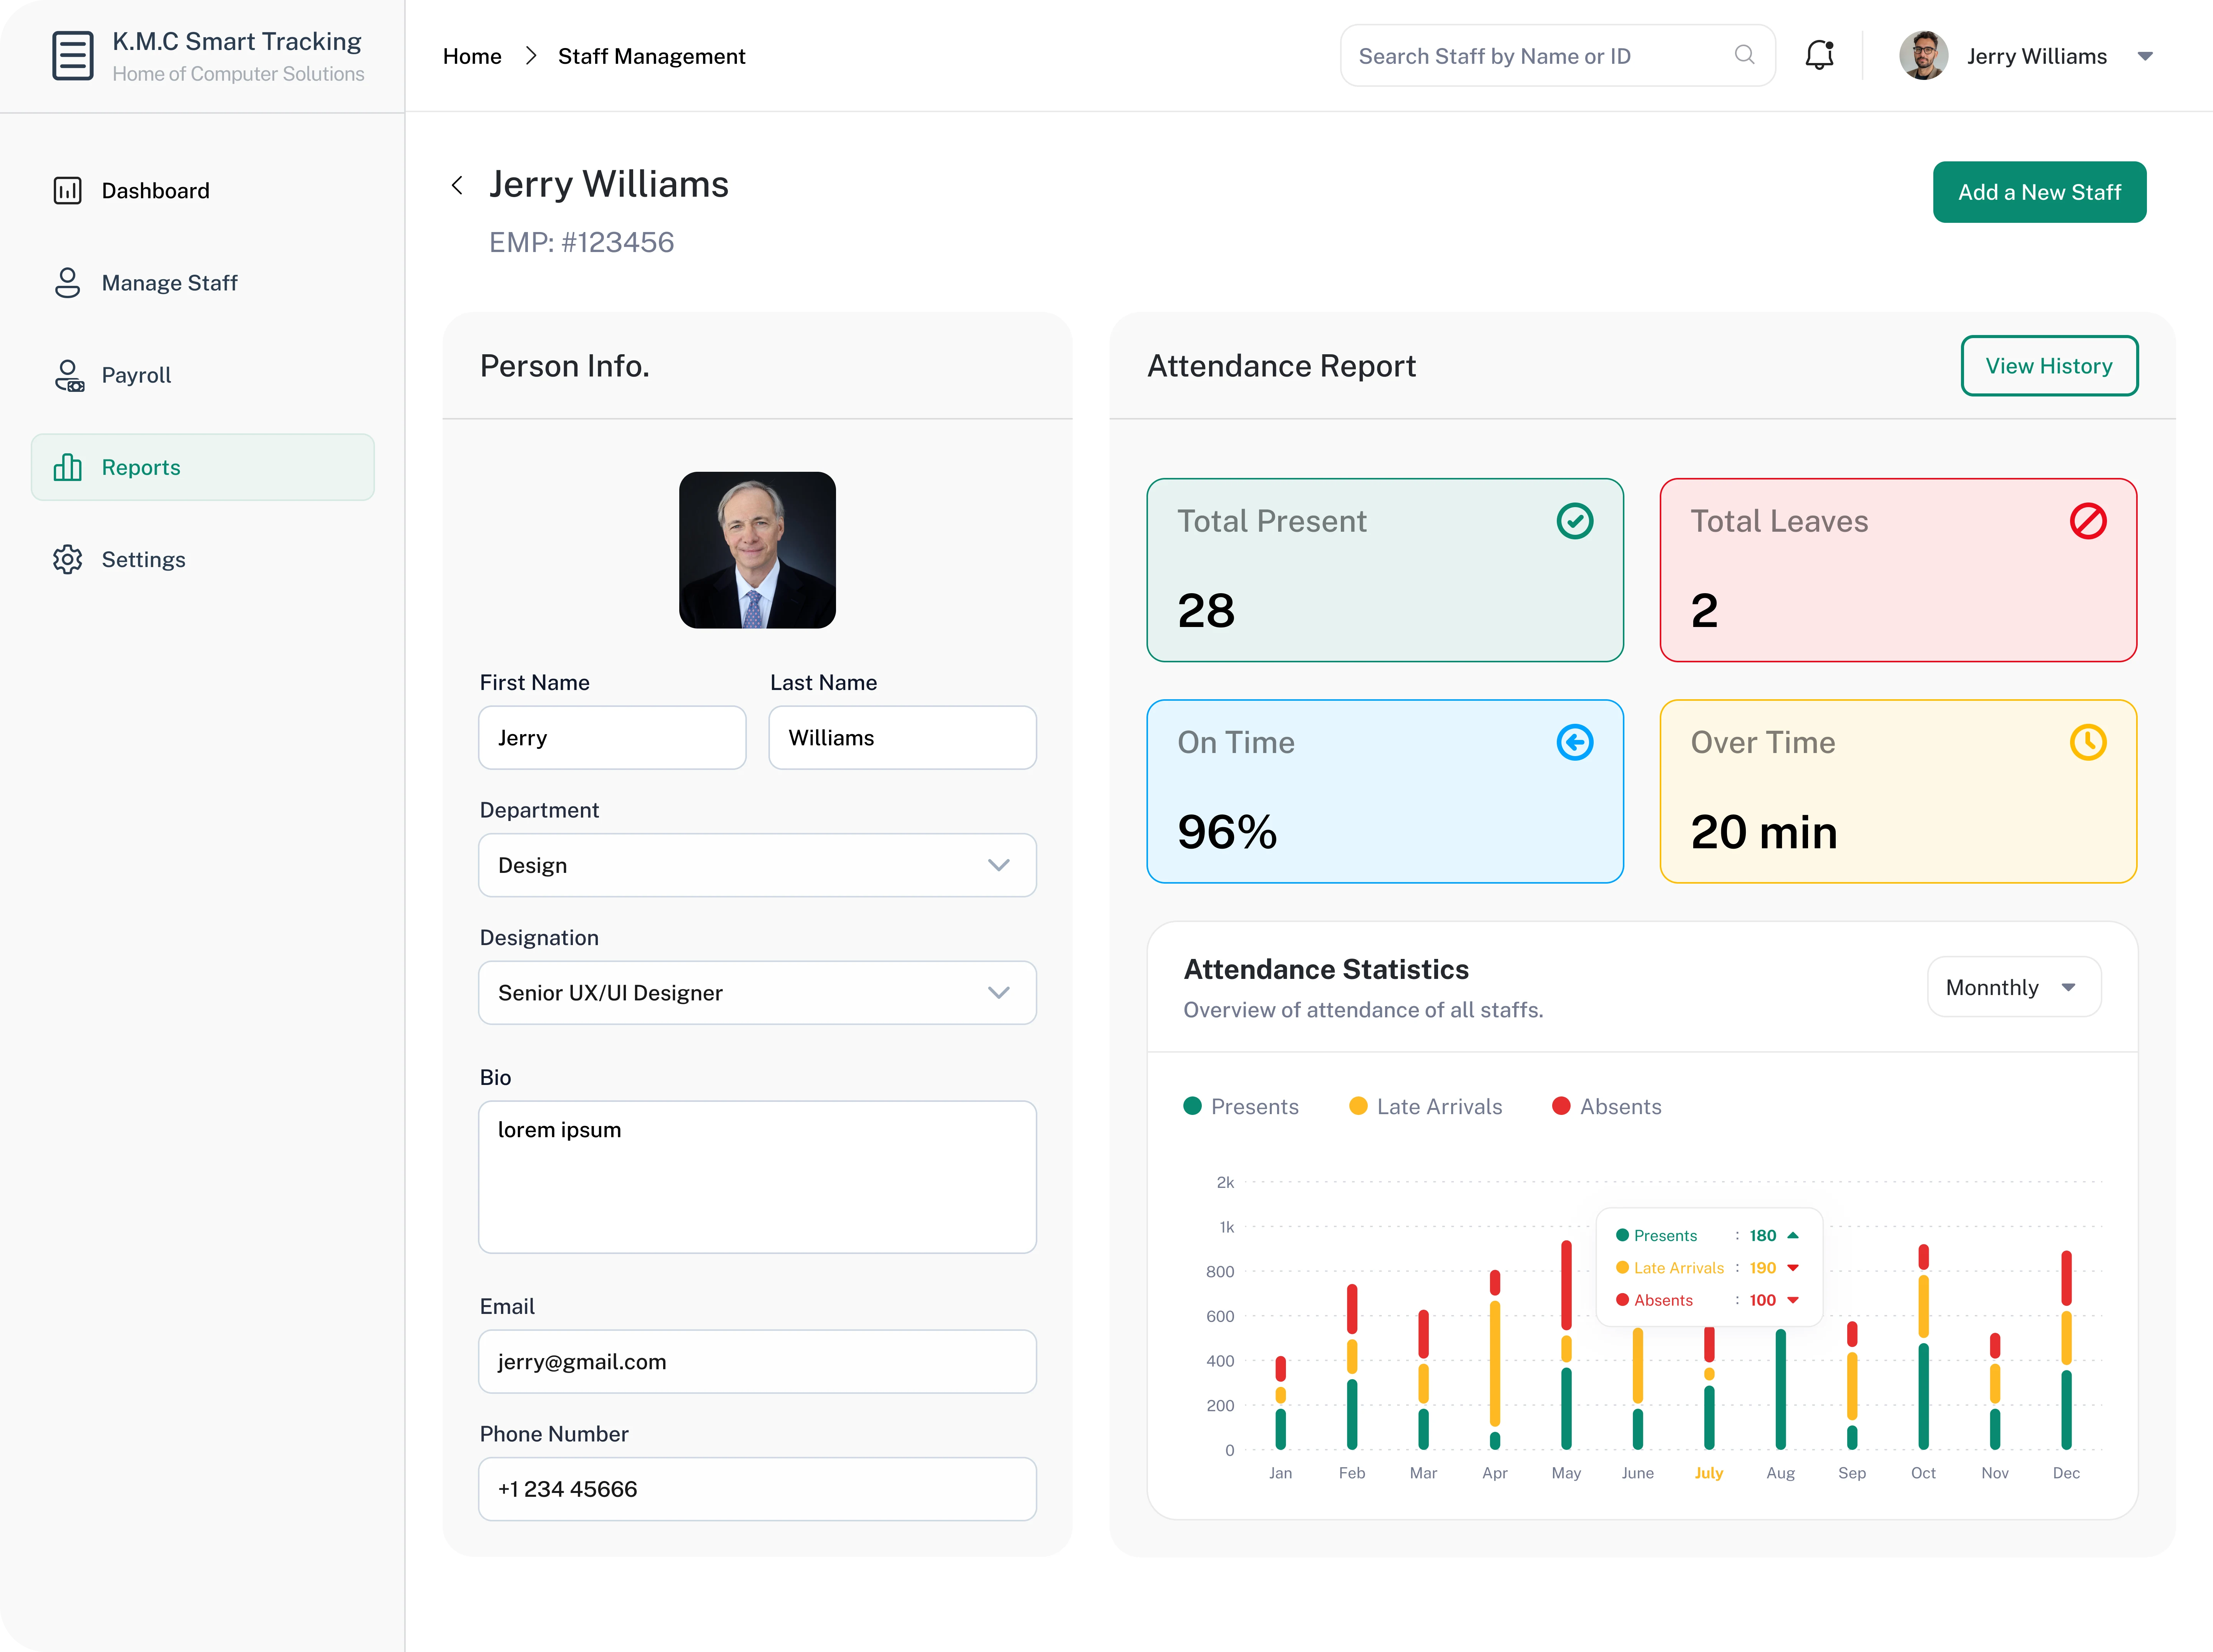
Task: Click the View History button
Action: [2048, 366]
